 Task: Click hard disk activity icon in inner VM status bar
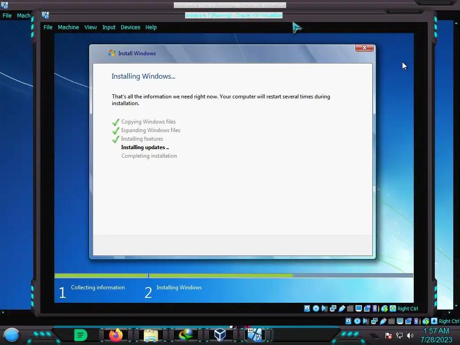307,308
